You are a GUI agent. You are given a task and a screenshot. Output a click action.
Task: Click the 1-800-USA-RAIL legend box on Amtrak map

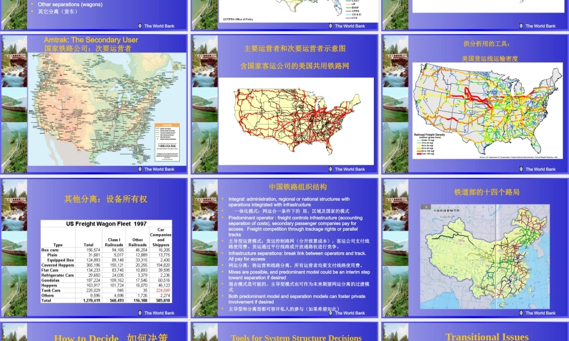[x=167, y=143]
